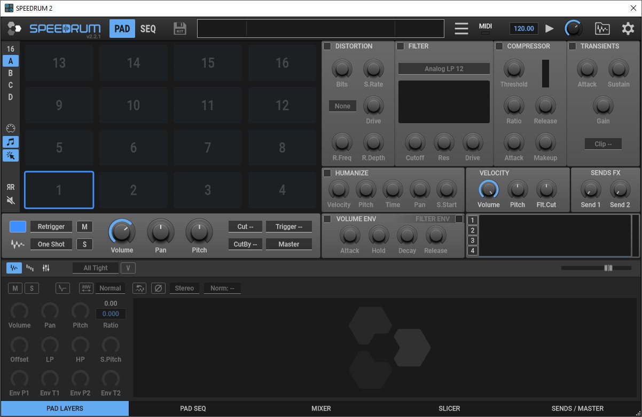
Task: Open the Clip -- dropdown in Transients
Action: tap(602, 144)
